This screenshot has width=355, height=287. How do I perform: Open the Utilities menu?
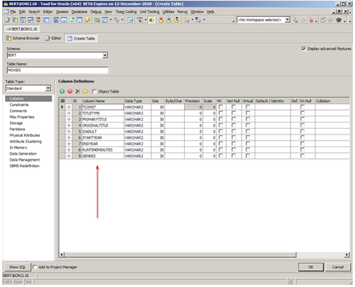168,12
